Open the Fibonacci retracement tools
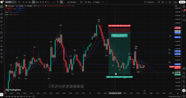186x98 pixels. pos(2,14)
